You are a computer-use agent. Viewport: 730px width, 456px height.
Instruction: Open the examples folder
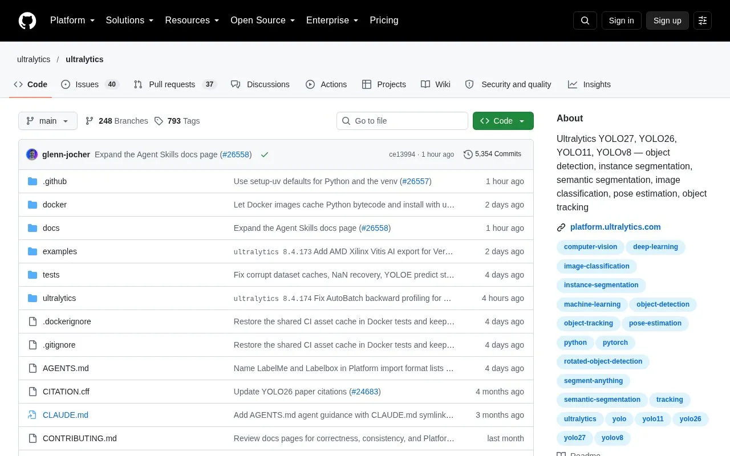[x=60, y=251]
